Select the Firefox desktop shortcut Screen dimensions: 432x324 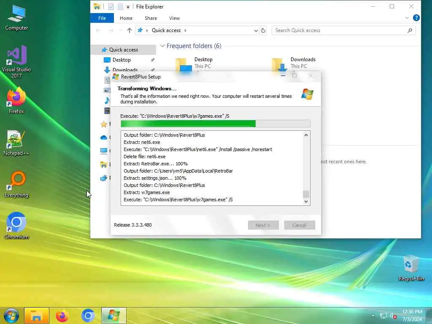click(x=16, y=101)
